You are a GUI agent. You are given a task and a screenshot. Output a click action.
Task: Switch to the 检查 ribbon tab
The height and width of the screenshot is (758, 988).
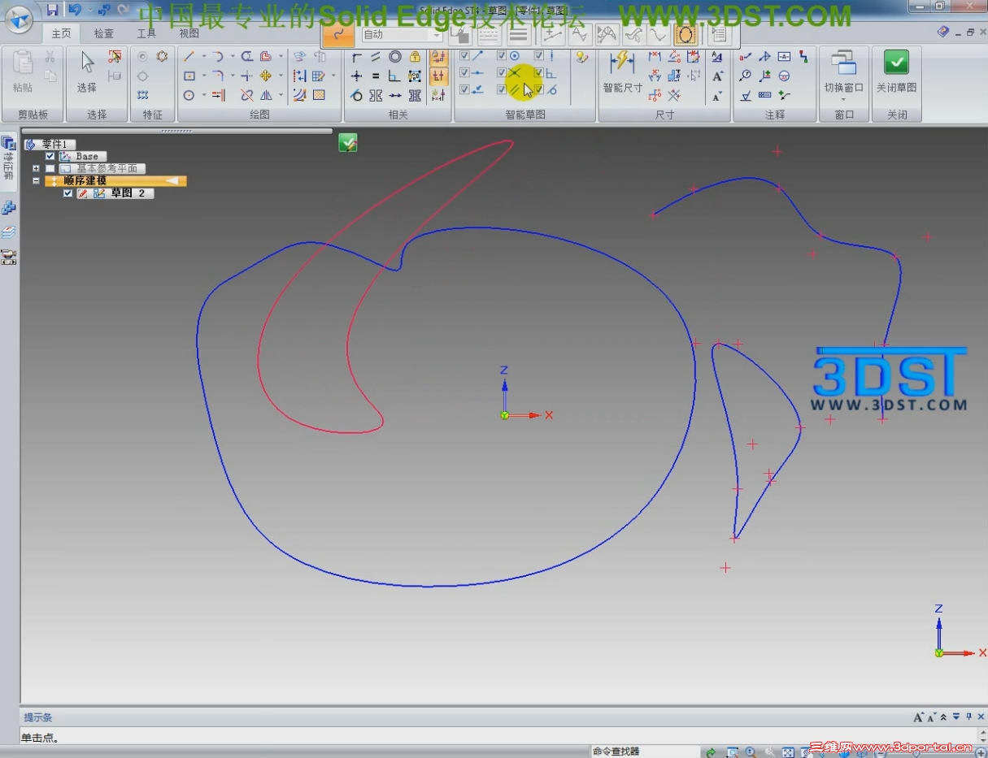pos(103,33)
